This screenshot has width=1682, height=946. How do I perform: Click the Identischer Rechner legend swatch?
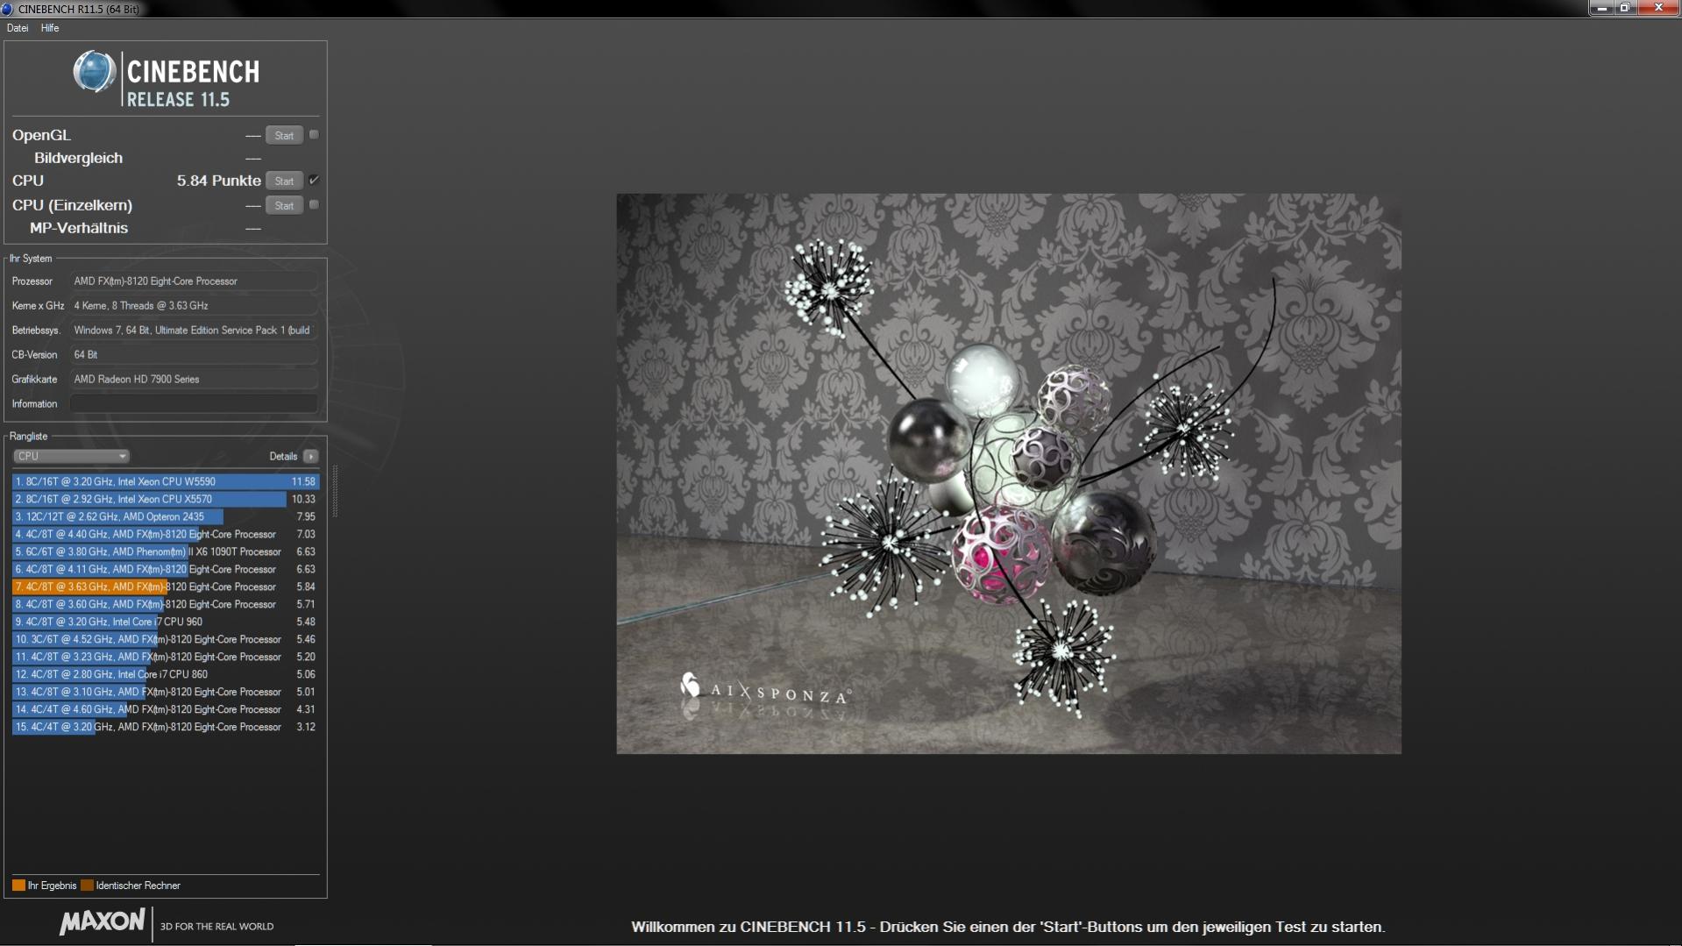point(87,886)
